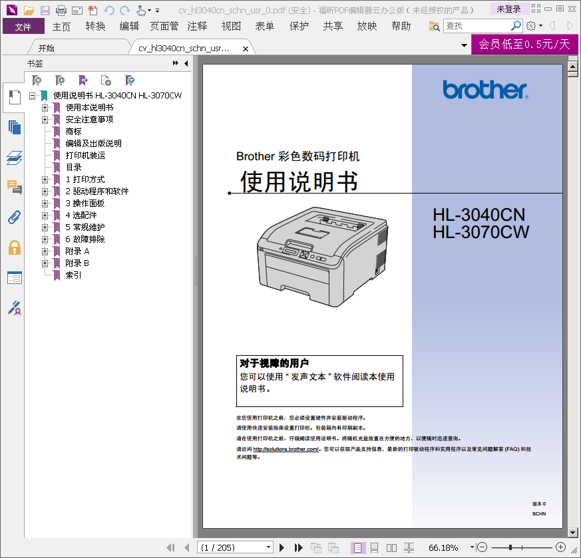Click the bookmark with green check icon
This screenshot has height=558, width=581.
(x=130, y=80)
